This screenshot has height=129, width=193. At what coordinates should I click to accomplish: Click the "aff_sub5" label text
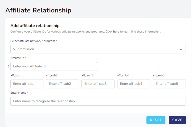159,75
